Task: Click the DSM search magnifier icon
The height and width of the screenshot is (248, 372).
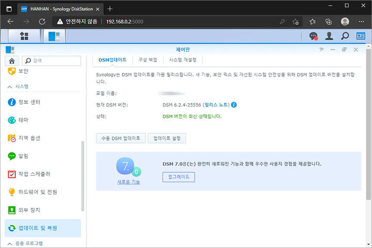Action: click(345, 36)
